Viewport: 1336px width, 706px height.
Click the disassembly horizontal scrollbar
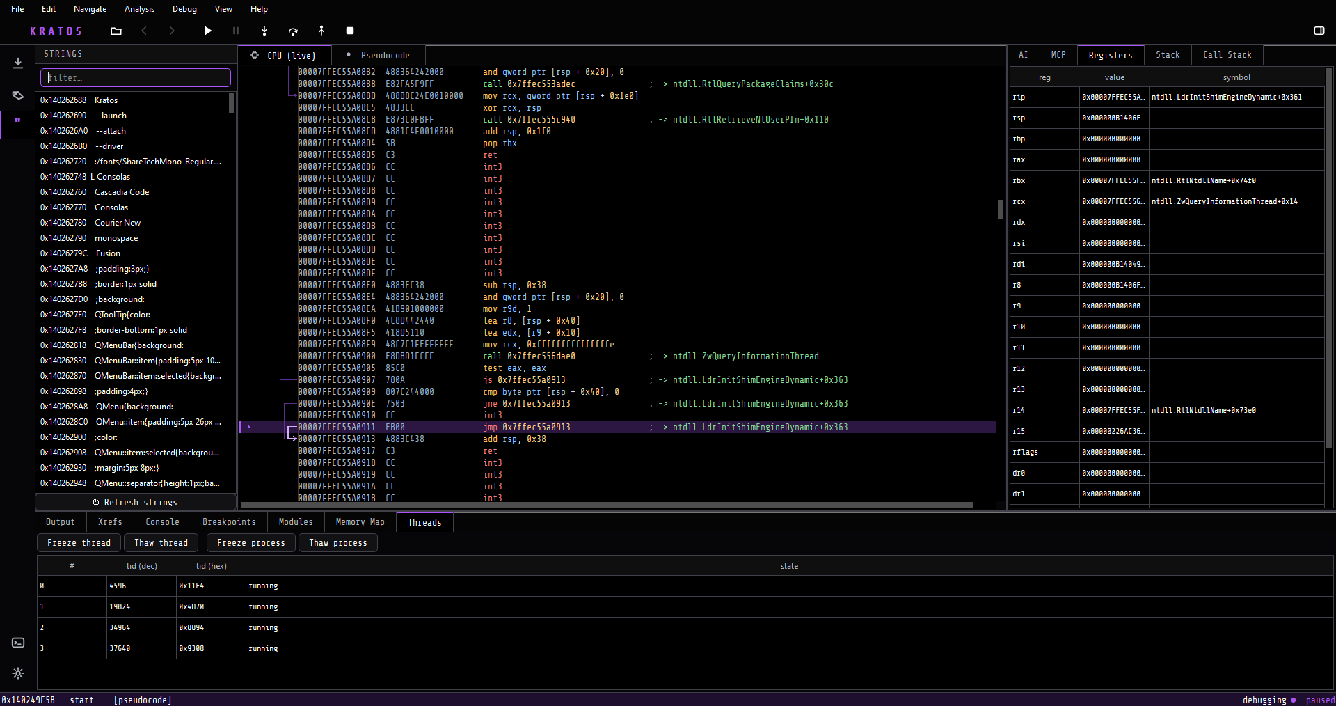coord(607,505)
